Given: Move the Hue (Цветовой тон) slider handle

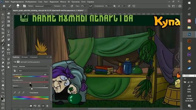Looking at the screenshot, I should tap(19, 78).
